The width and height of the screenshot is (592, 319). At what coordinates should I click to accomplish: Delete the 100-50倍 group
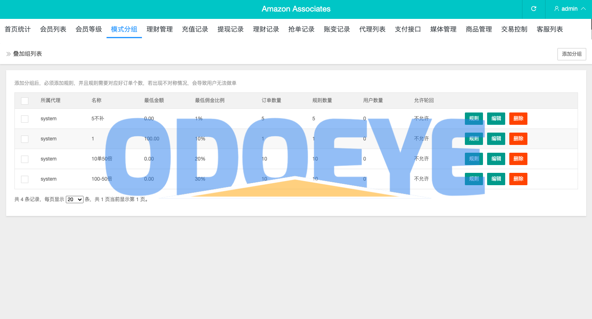pyautogui.click(x=518, y=179)
